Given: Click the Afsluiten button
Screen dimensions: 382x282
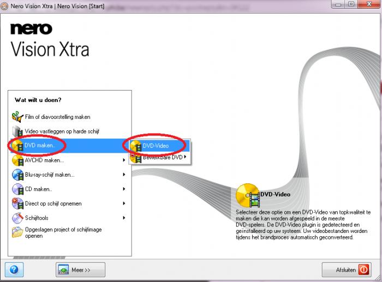Looking at the screenshot, I should coord(347,270).
